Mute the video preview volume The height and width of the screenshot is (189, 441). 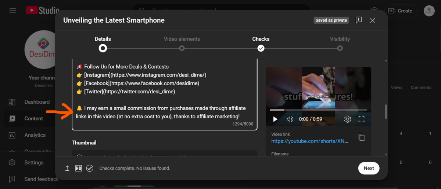point(290,119)
